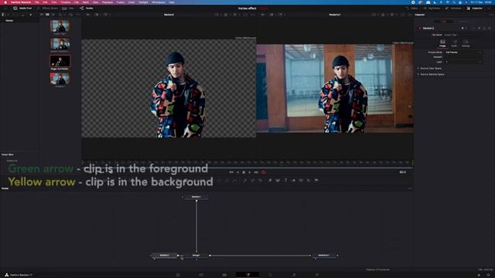Click the right viewer MediaOut1 label
This screenshot has height=278, width=495.
coord(335,15)
